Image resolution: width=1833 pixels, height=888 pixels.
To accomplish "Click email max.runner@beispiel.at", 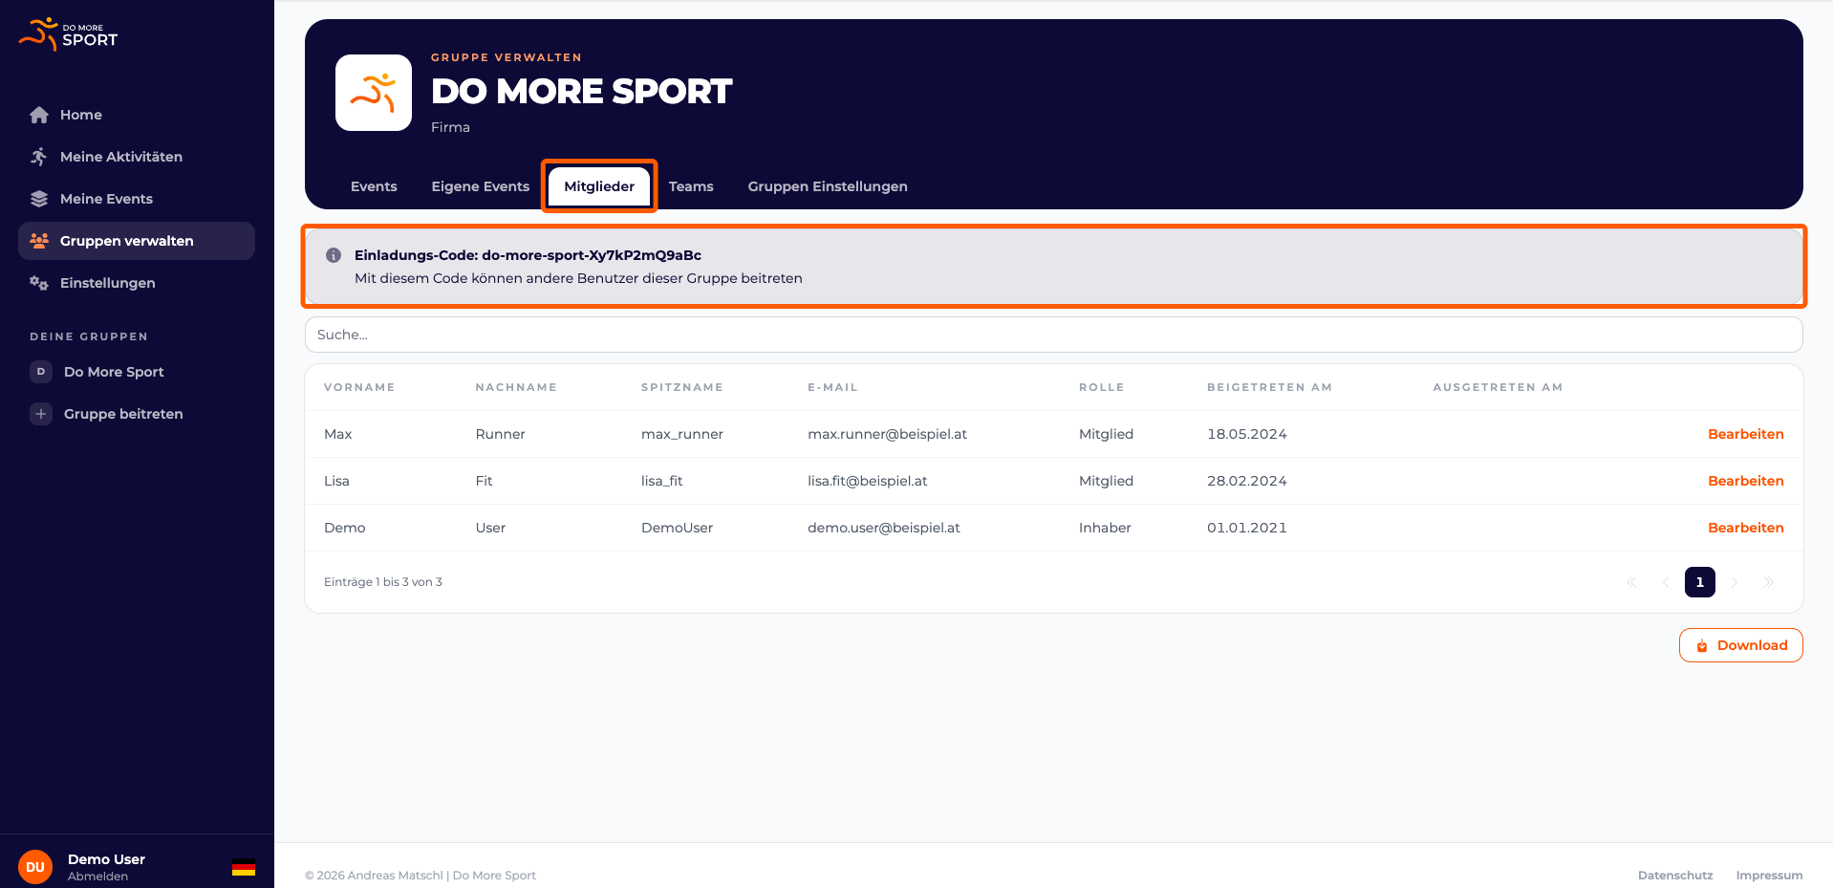I will click(887, 434).
